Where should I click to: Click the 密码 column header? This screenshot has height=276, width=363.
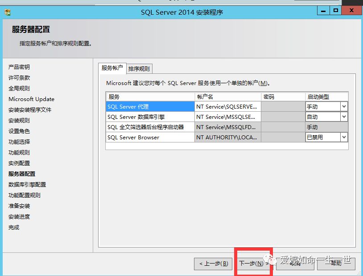[x=283, y=97]
